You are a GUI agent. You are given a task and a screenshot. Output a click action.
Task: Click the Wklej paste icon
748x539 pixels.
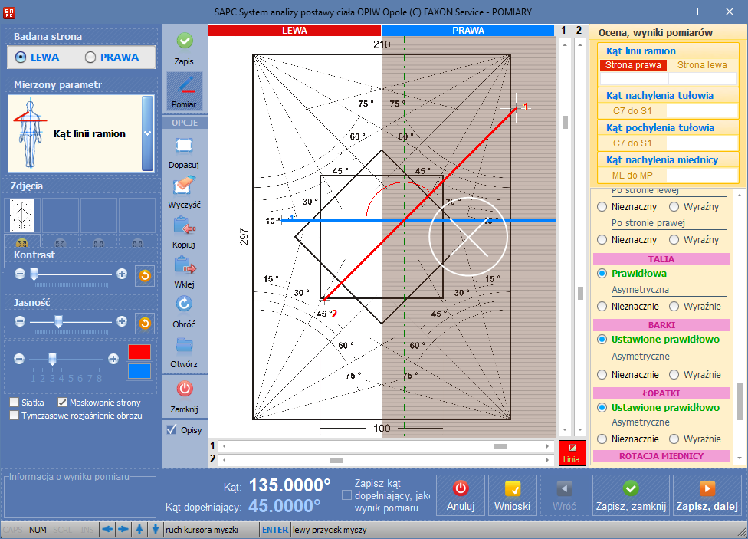tap(184, 267)
